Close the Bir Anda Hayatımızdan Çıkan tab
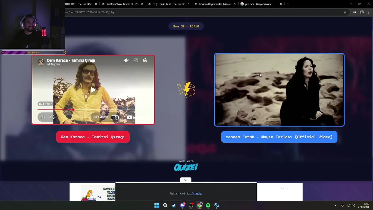 point(235,4)
